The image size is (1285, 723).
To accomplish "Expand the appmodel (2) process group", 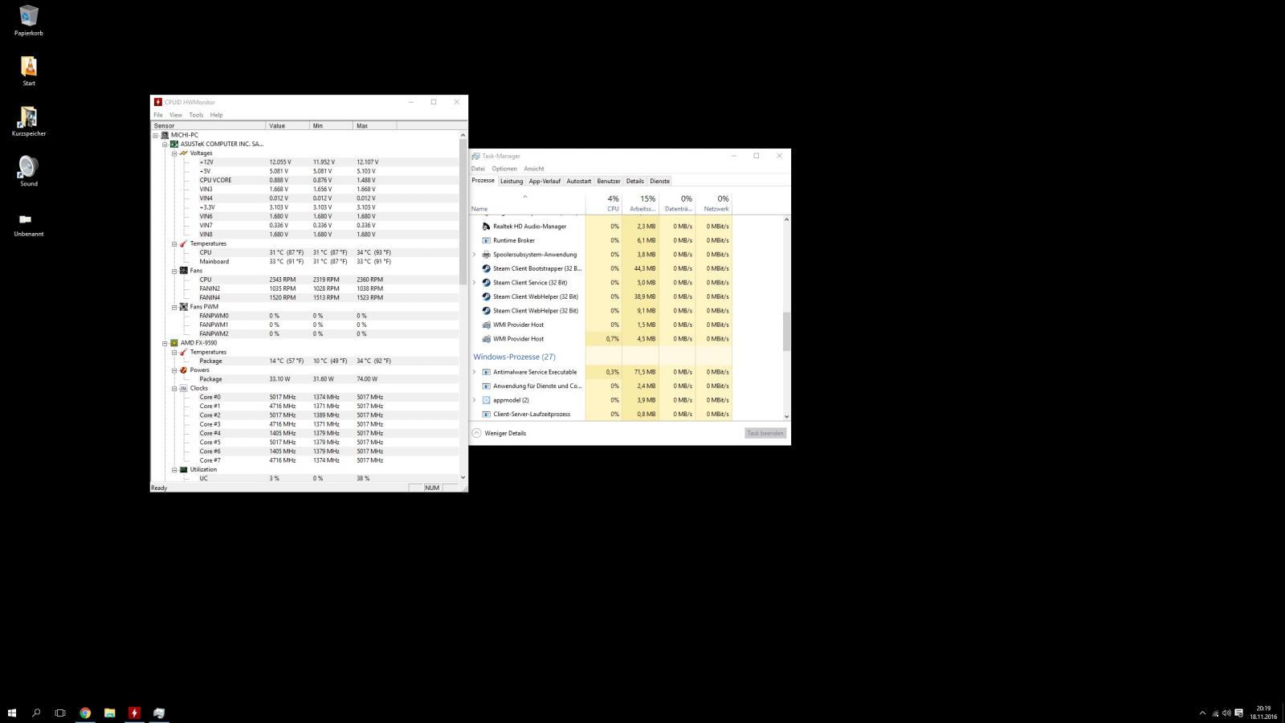I will tap(475, 400).
